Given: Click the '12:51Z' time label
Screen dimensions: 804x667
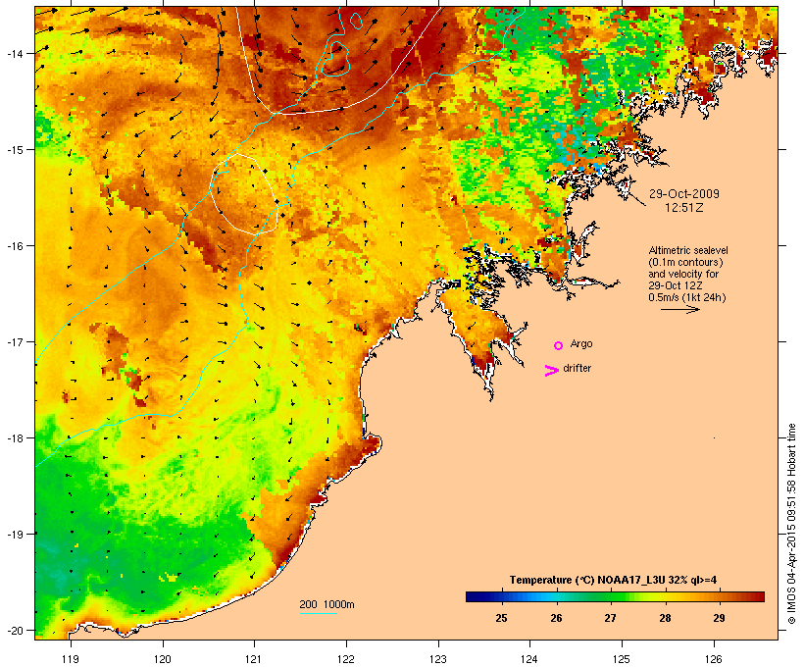Looking at the screenshot, I should [684, 208].
